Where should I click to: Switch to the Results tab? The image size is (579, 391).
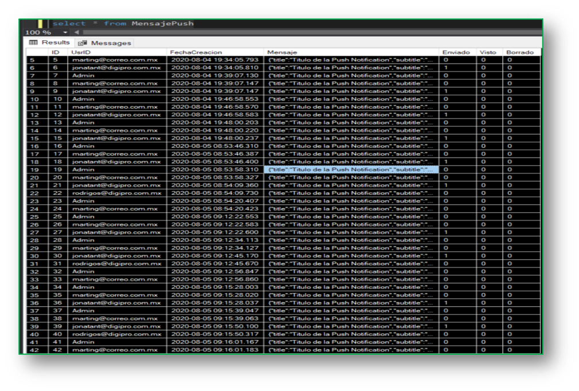click(x=55, y=42)
